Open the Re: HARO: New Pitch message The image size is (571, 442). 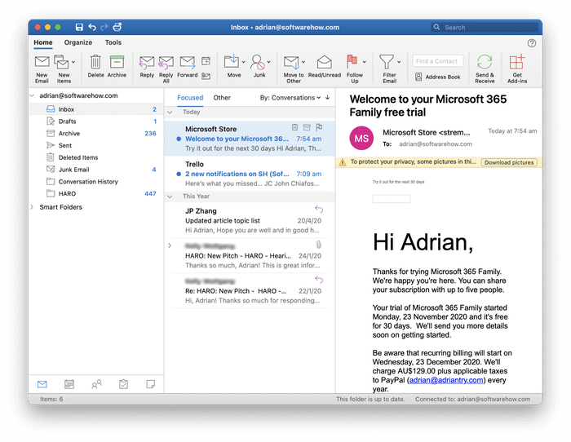click(x=250, y=290)
